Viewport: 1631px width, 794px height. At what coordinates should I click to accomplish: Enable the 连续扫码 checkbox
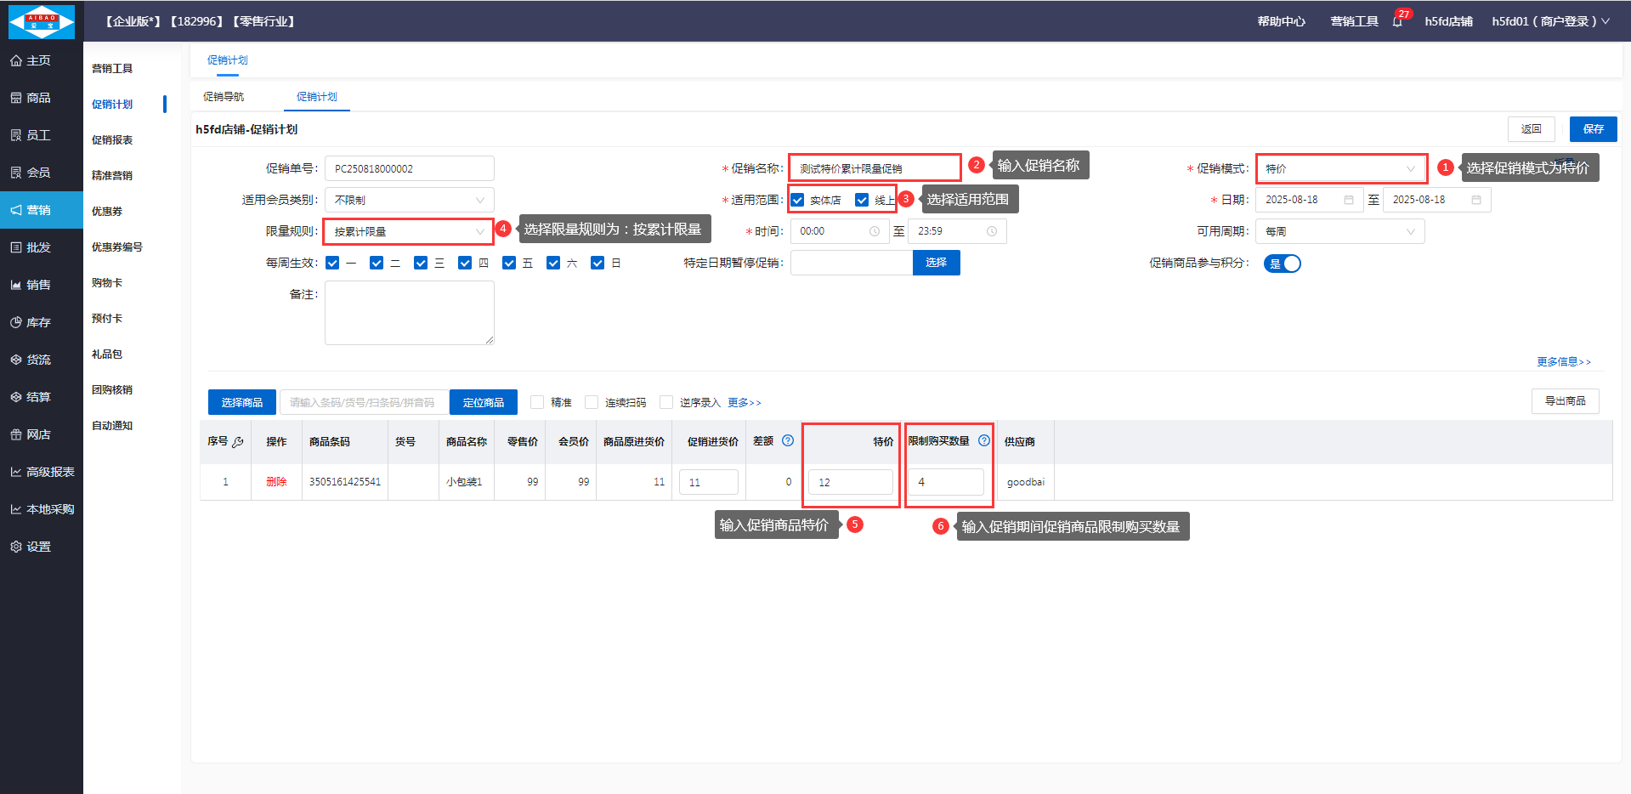[x=592, y=402]
